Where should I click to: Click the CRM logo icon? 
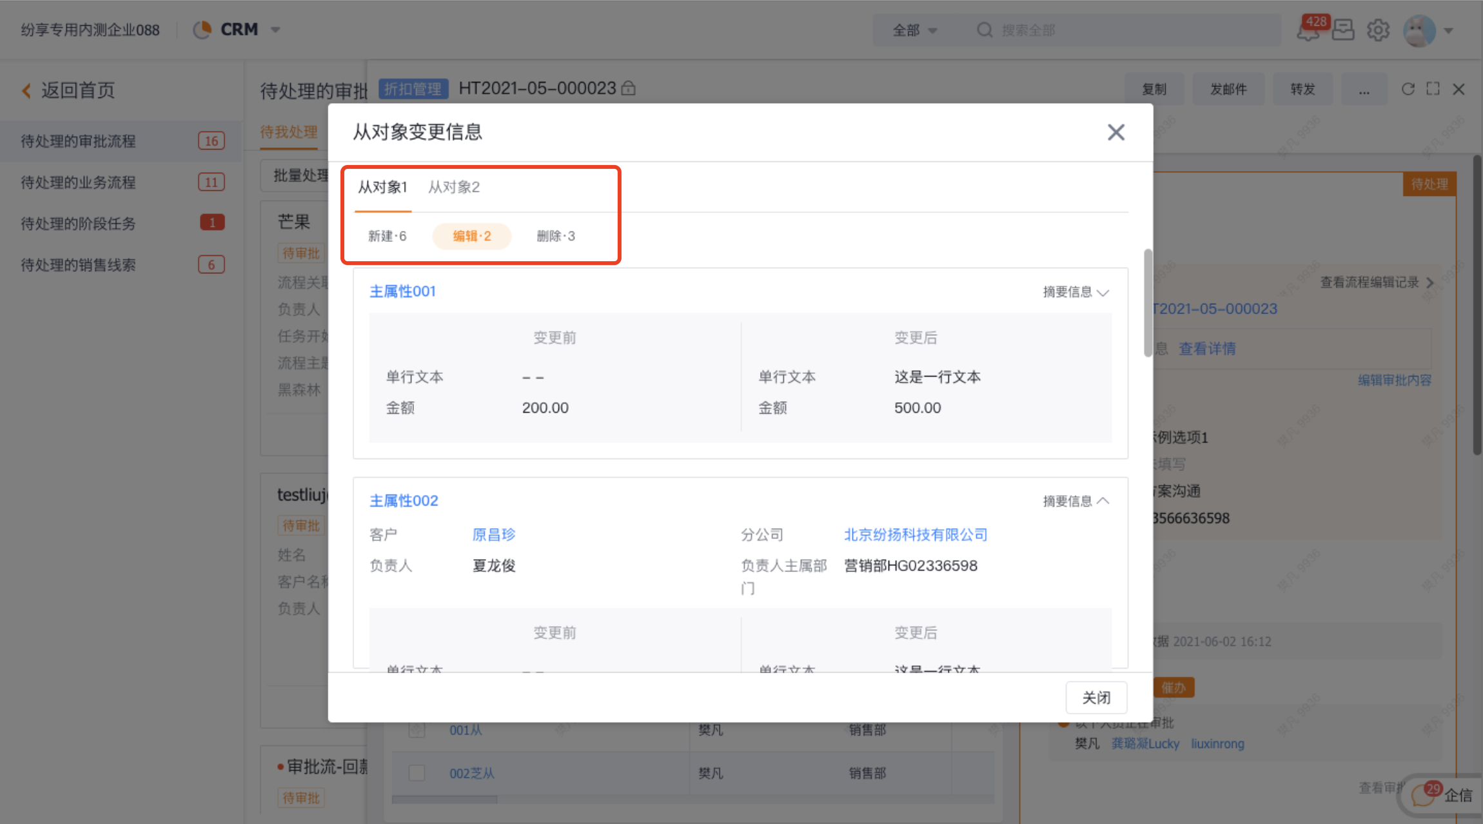pos(202,30)
